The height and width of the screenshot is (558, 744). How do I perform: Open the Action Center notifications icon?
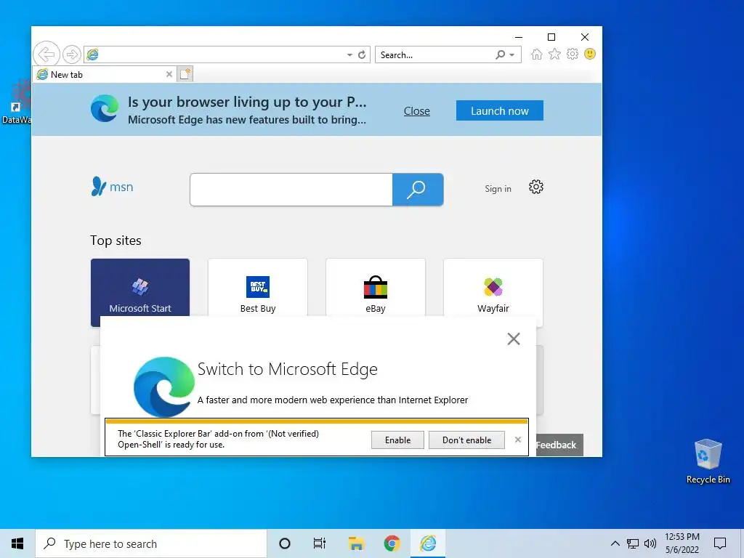pyautogui.click(x=720, y=543)
